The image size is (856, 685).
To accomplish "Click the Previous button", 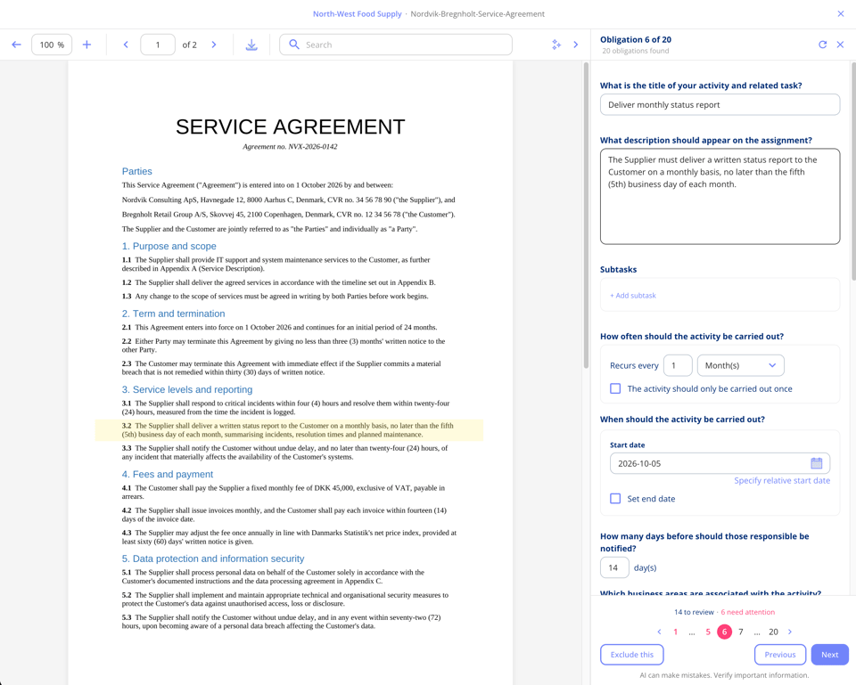I will [x=779, y=655].
